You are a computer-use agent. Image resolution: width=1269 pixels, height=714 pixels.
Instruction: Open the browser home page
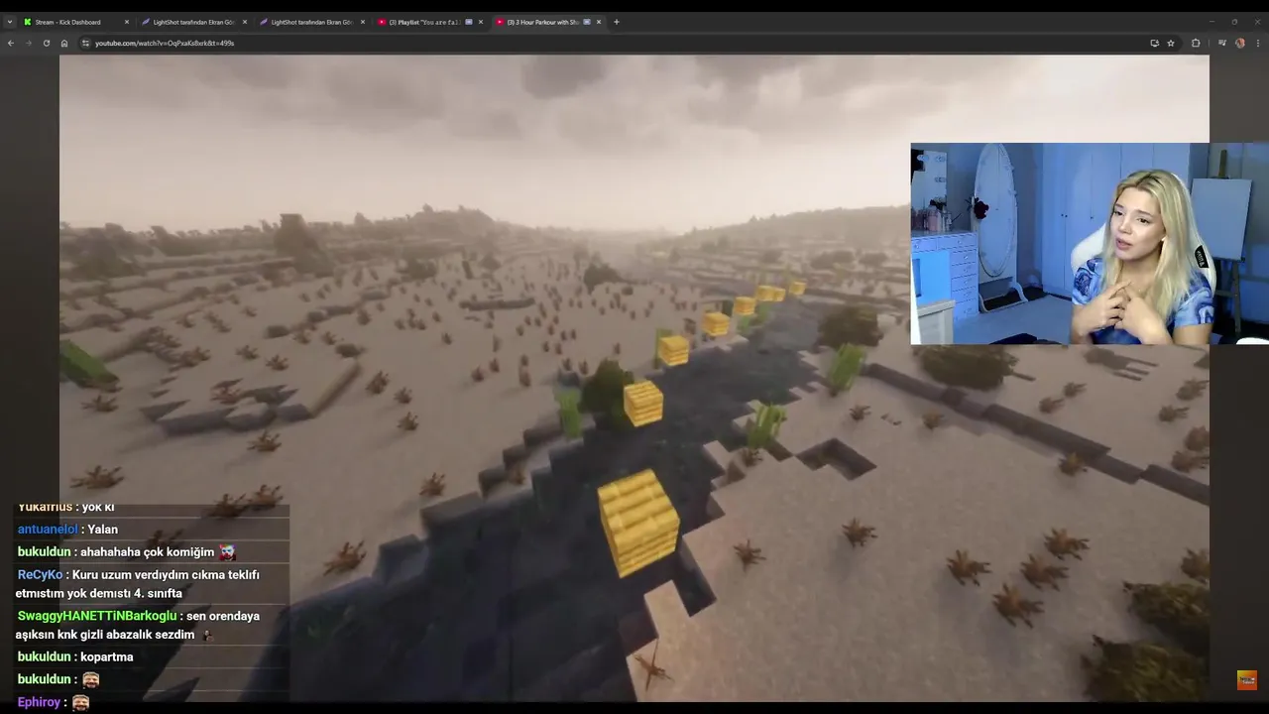[x=64, y=43]
